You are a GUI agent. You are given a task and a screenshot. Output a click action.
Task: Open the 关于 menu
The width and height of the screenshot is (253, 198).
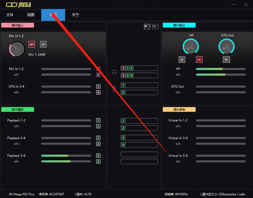76,15
